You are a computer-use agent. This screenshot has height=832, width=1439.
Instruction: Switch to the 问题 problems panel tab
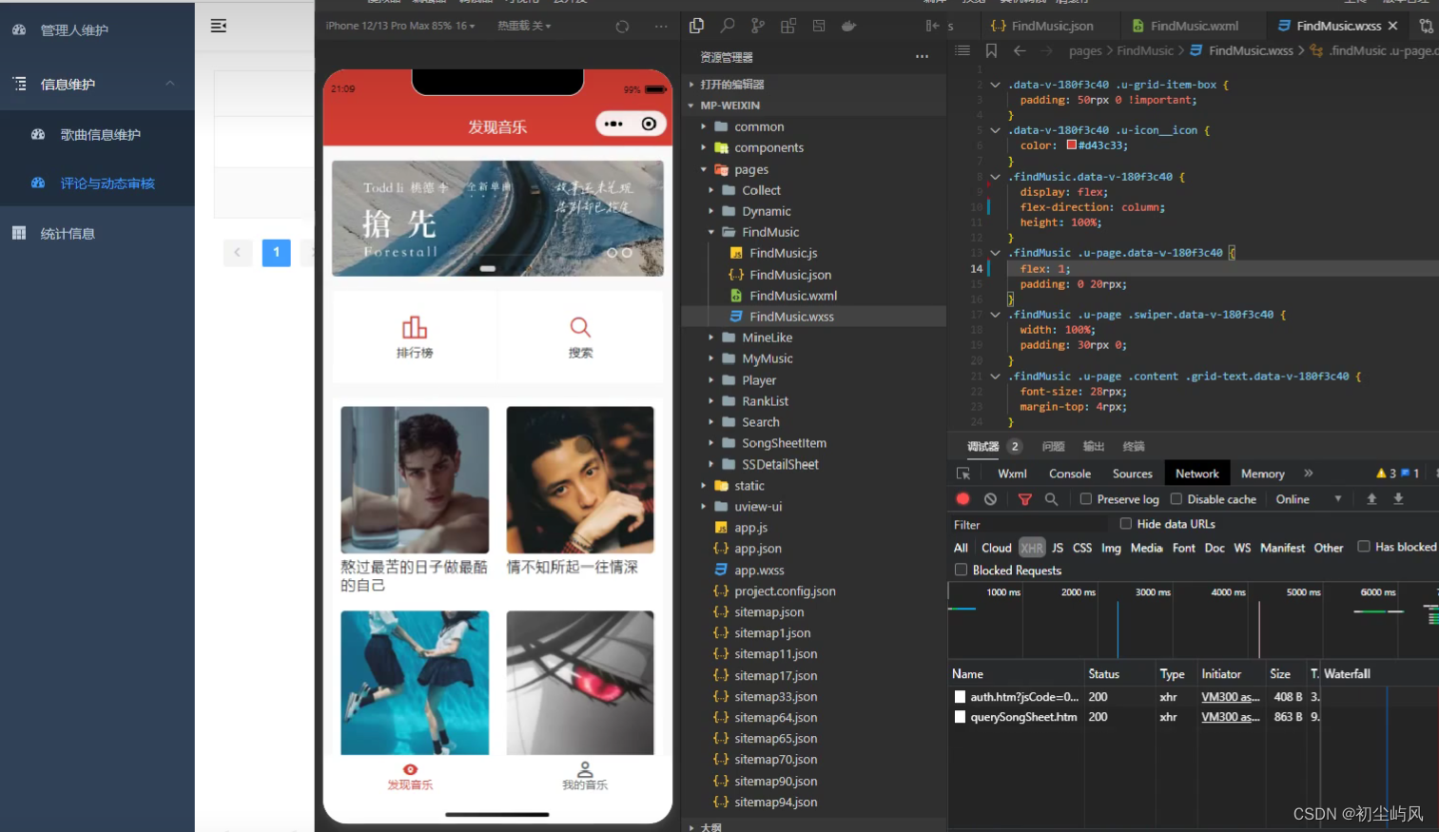pos(1053,446)
